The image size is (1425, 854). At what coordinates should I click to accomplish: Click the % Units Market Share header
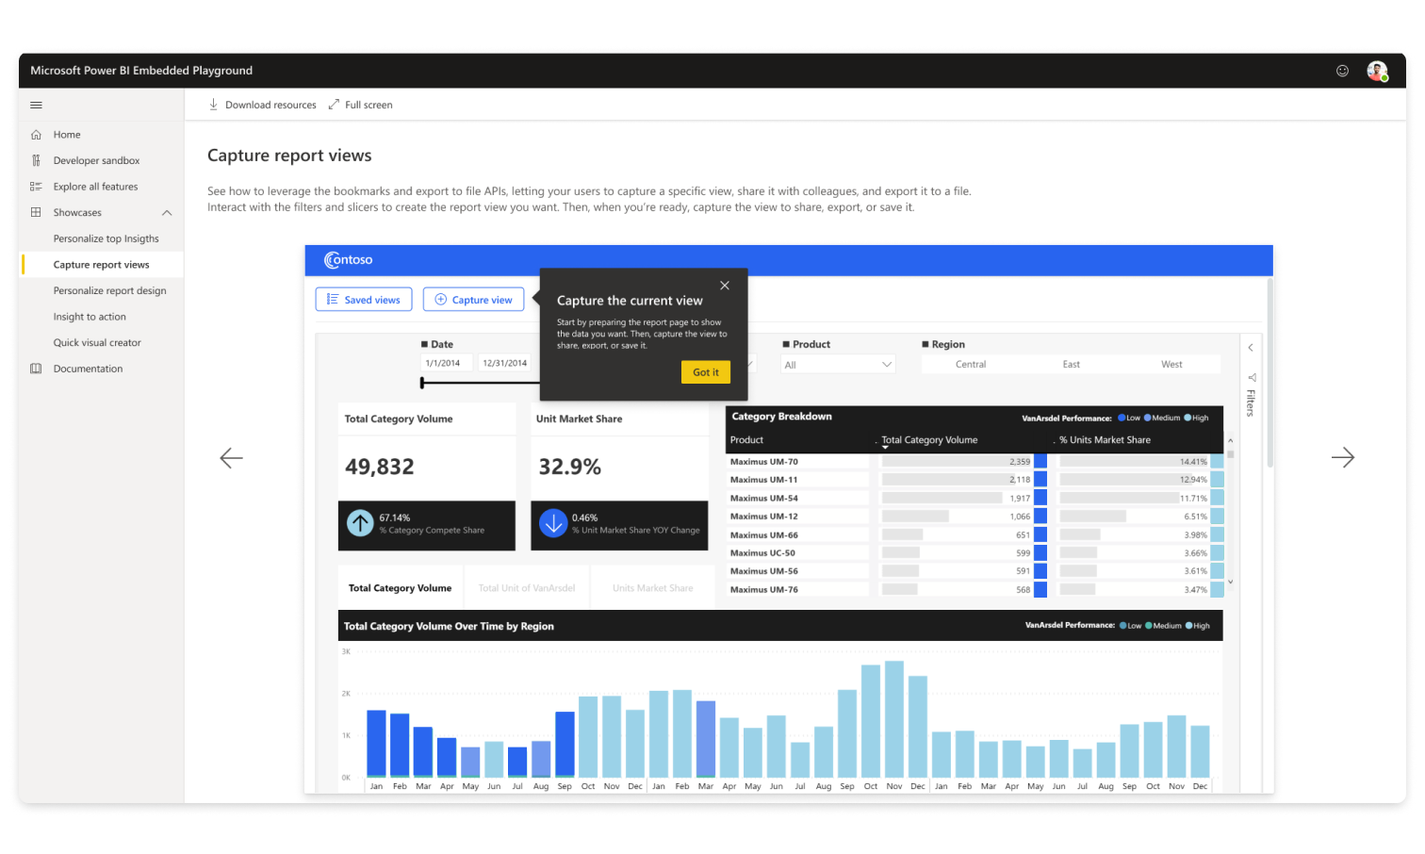[1105, 440]
